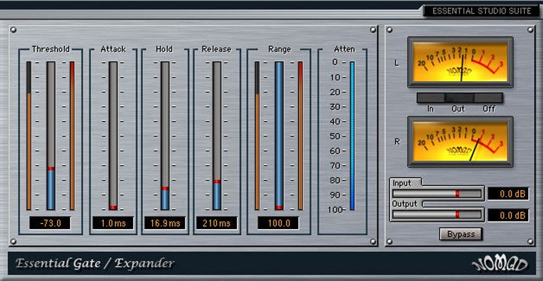Screen dimensions: 543x281
Task: Click the Hold value field 16.9ms
Action: [165, 223]
